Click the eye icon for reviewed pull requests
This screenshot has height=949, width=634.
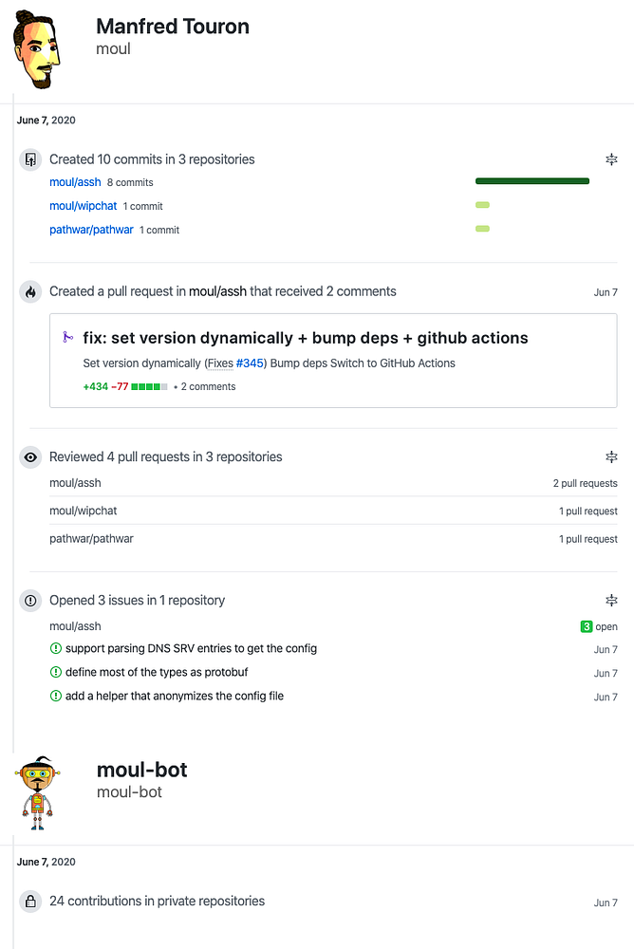(30, 457)
